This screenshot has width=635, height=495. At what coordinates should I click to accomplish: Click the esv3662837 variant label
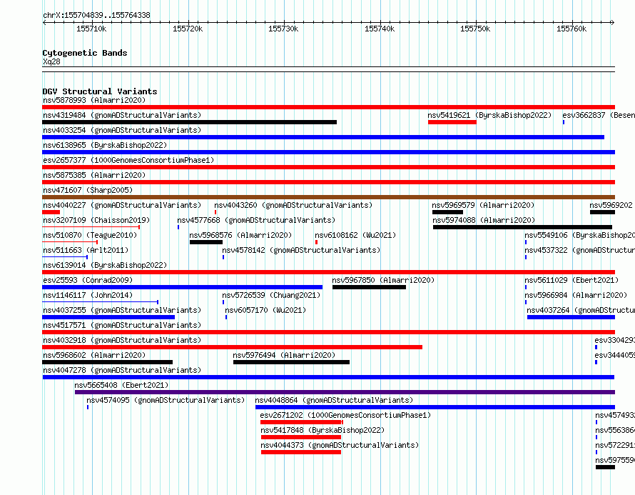pos(599,115)
